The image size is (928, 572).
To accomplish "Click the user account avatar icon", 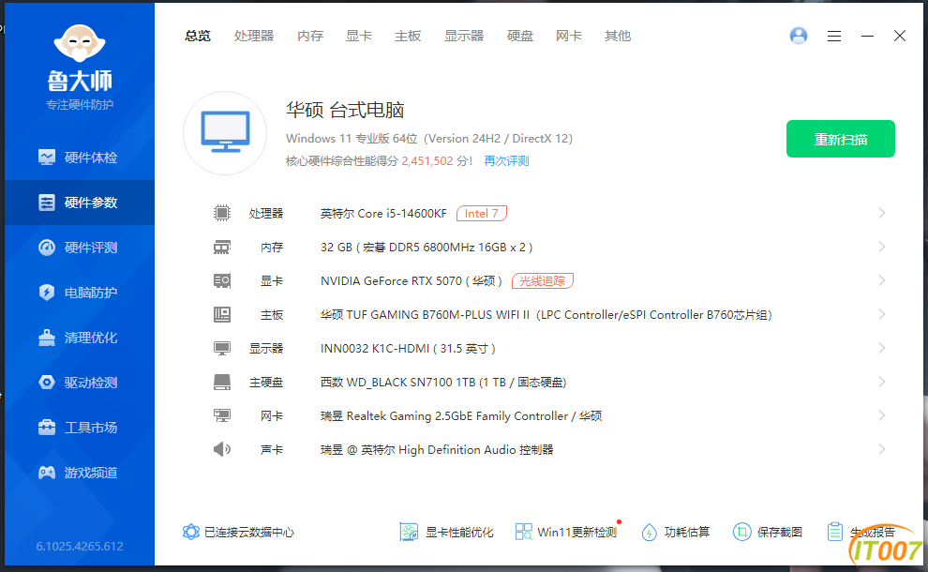I will click(799, 37).
